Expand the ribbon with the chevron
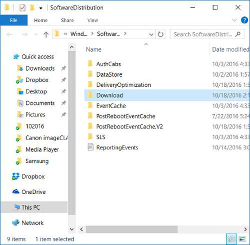This screenshot has height=245, width=250. click(x=234, y=20)
